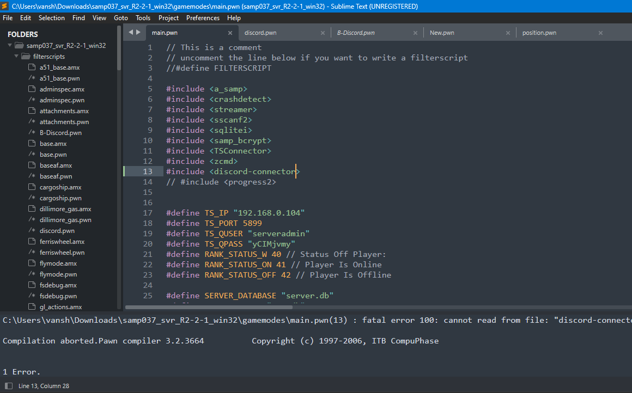Open discord.pwn in sidebar file list
632x393 pixels.
tap(57, 230)
